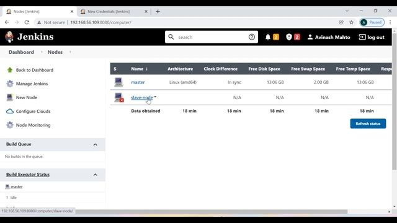Click the log out link
This screenshot has width=397, height=223.
376,37
